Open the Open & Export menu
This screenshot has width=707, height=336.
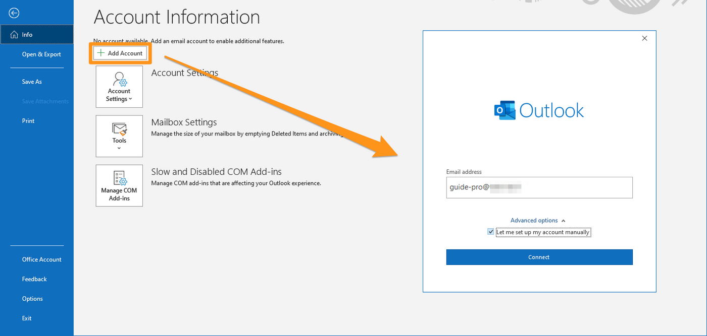tap(41, 54)
